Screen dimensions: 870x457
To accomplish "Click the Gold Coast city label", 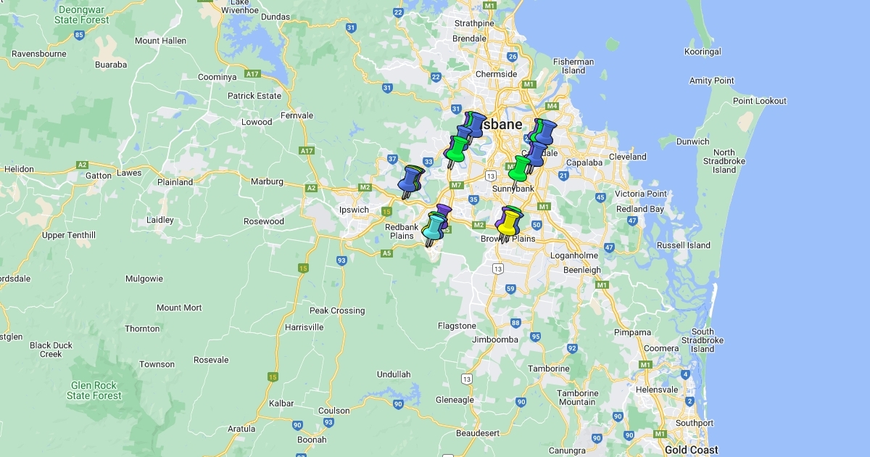I will point(691,450).
